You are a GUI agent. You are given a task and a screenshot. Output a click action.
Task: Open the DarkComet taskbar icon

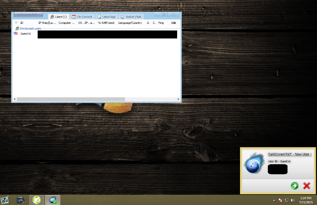[x=53, y=200]
